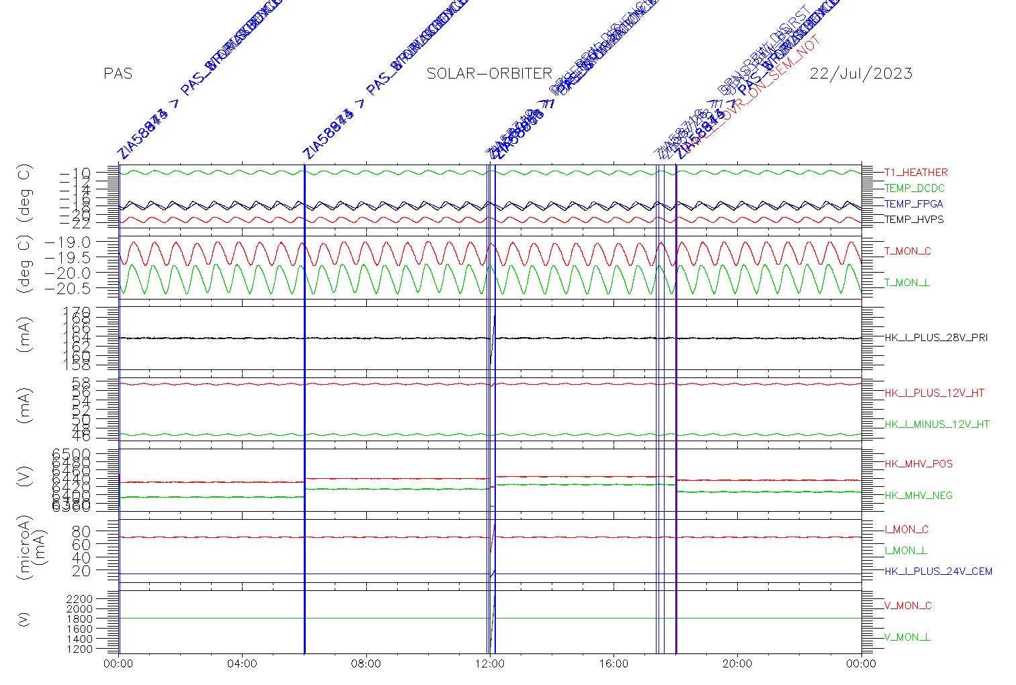Click the I_MON_L legend label
This screenshot has width=1016, height=685.
coord(906,551)
